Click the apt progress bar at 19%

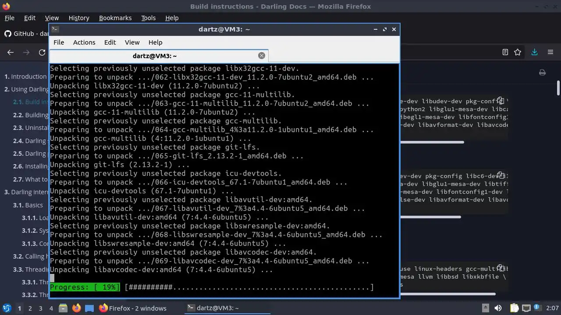[x=212, y=287]
